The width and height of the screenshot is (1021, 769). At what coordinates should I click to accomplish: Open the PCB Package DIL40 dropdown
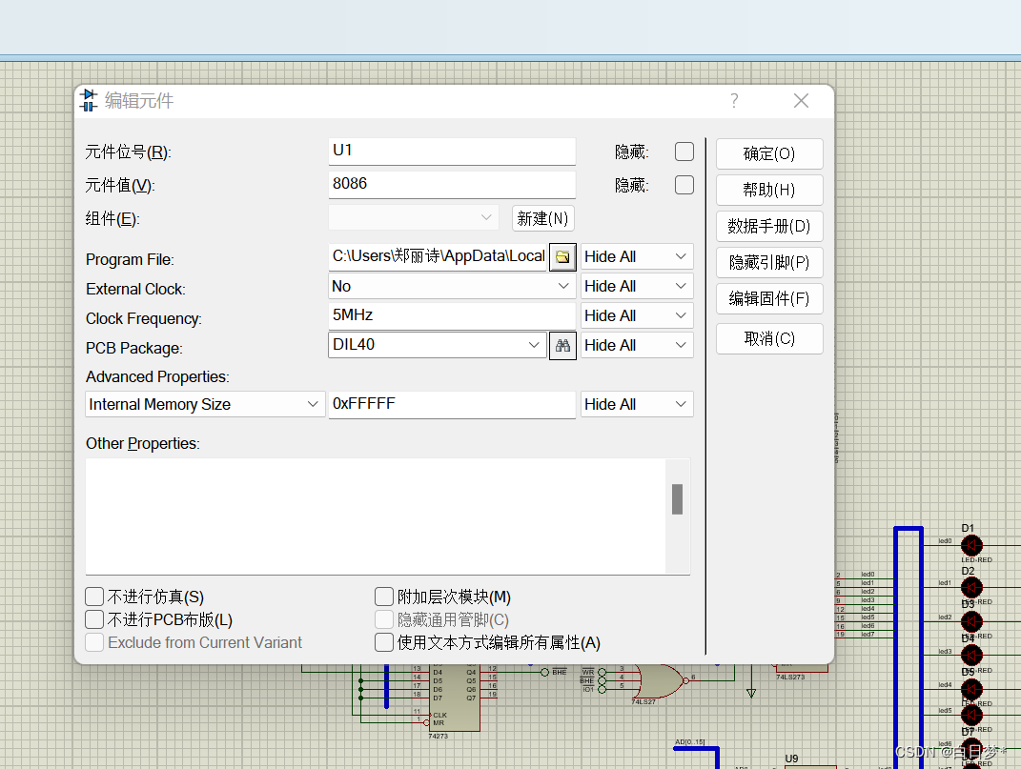[538, 345]
